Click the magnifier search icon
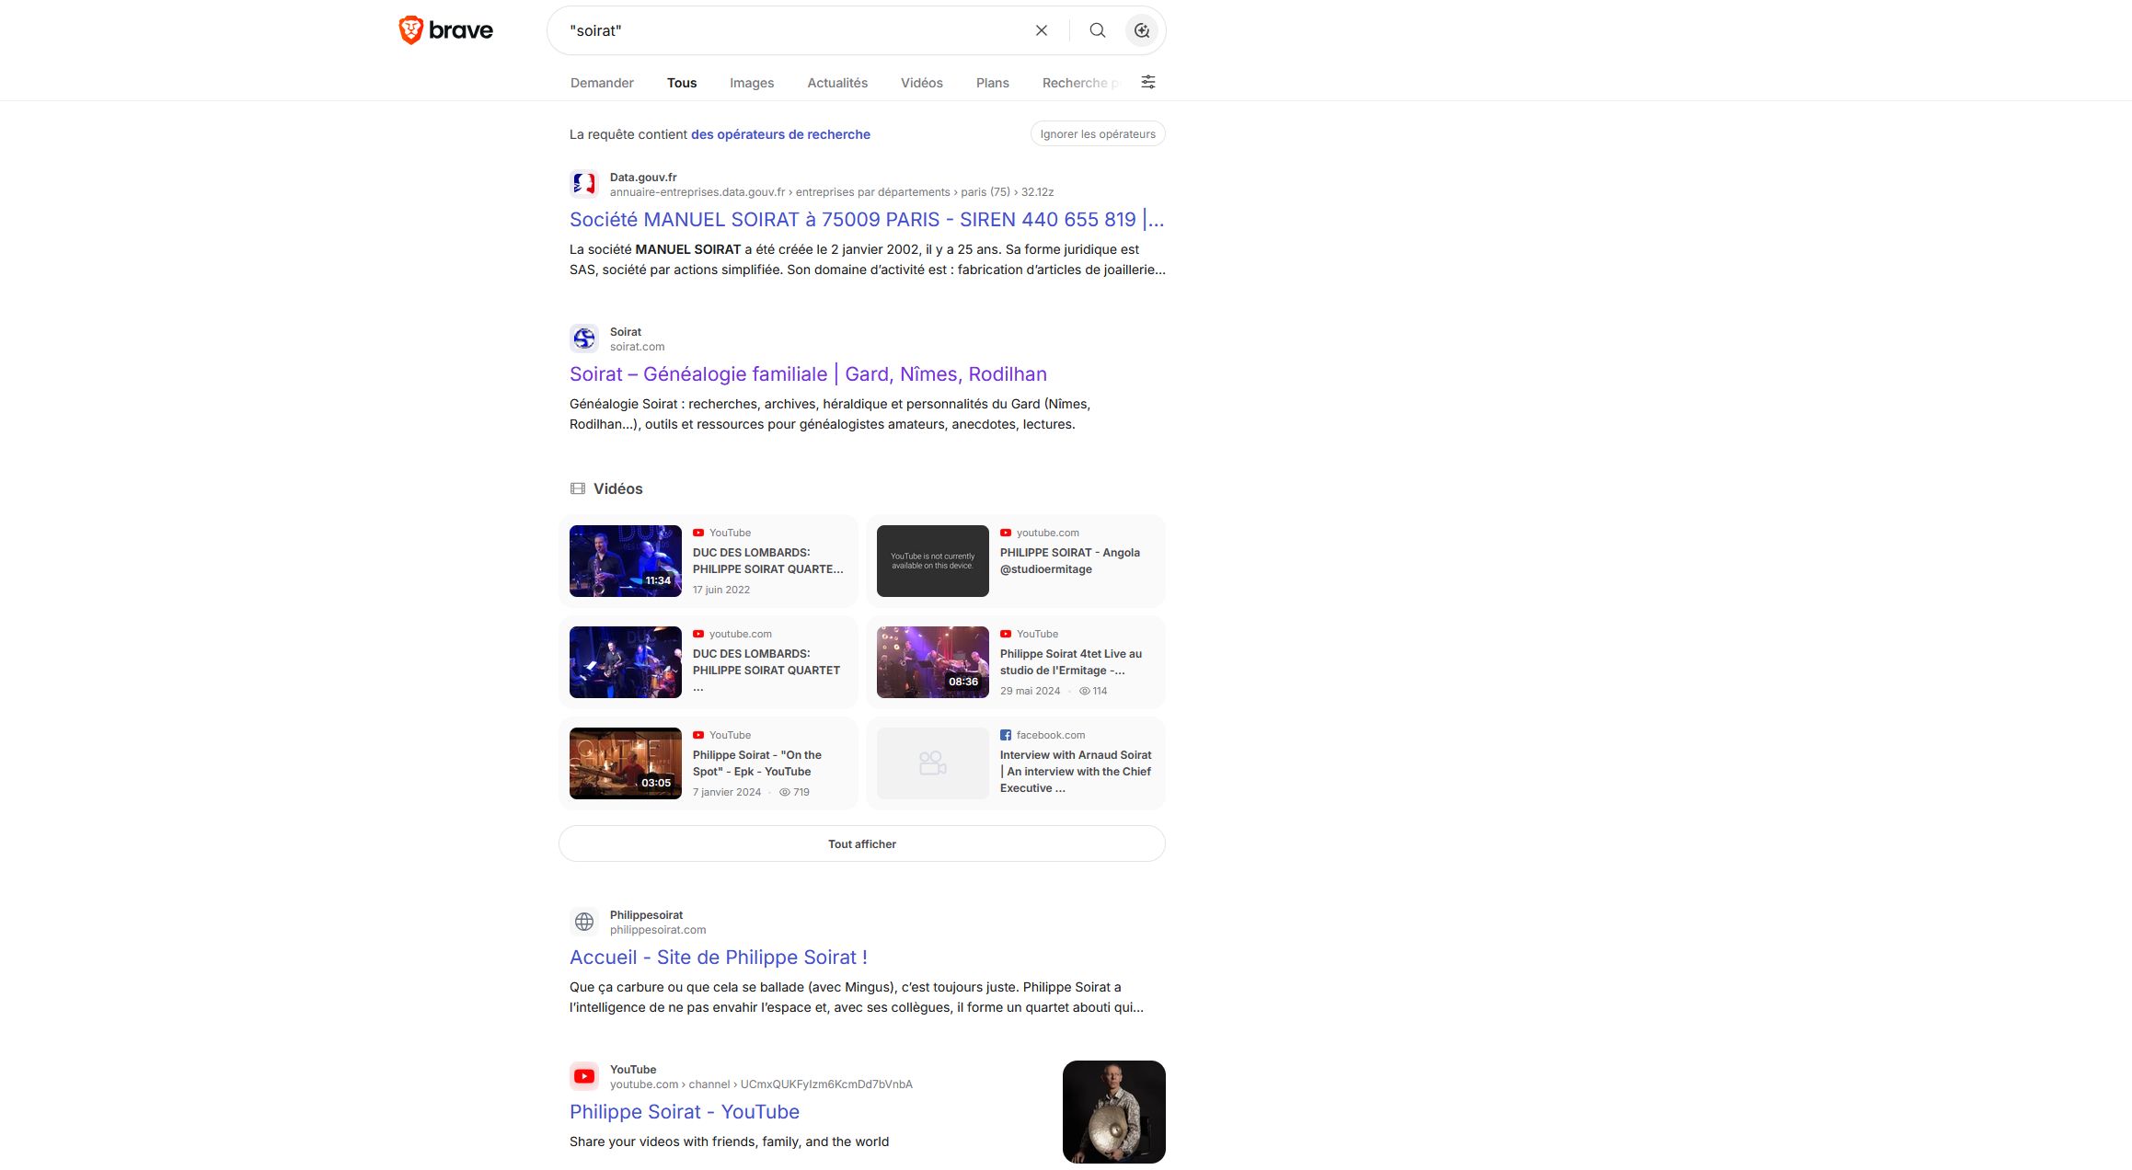The image size is (2132, 1170). click(x=1098, y=30)
